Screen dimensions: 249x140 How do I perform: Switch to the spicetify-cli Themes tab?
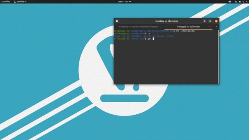(x=138, y=27)
